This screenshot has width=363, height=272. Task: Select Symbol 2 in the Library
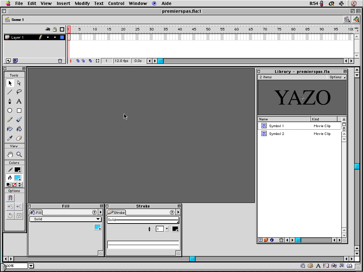(277, 134)
